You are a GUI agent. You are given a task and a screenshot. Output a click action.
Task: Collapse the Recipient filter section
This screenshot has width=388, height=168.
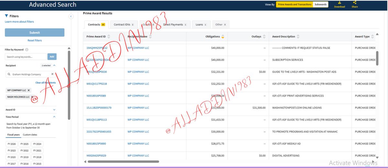point(54,65)
